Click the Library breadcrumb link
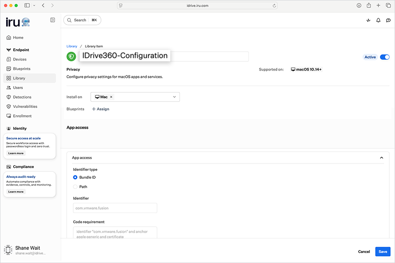 tap(72, 46)
